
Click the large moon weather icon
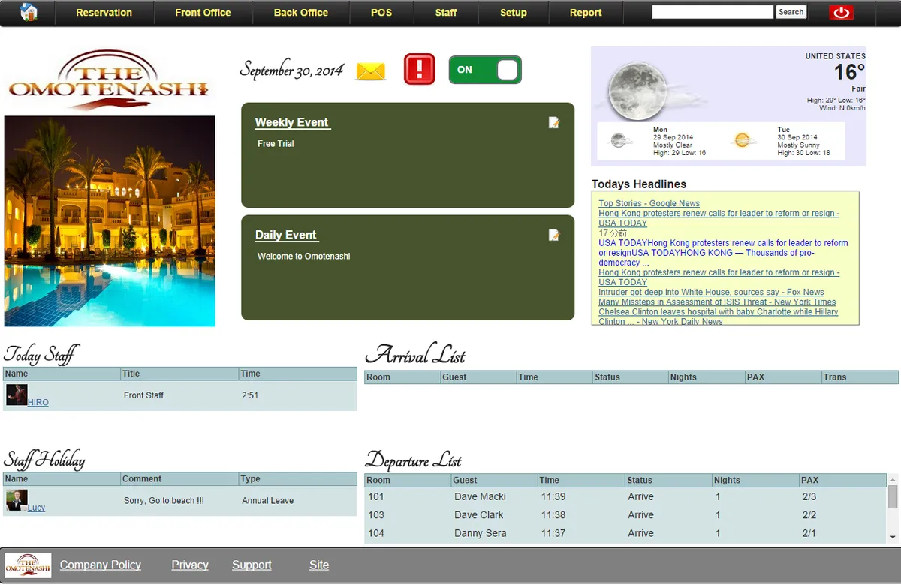(x=637, y=91)
